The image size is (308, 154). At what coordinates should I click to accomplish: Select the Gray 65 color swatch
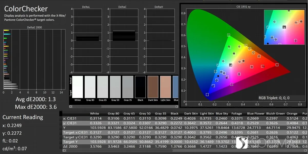(103, 86)
